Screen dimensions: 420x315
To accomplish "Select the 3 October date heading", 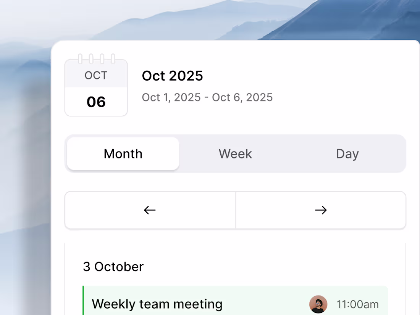I will point(113,267).
